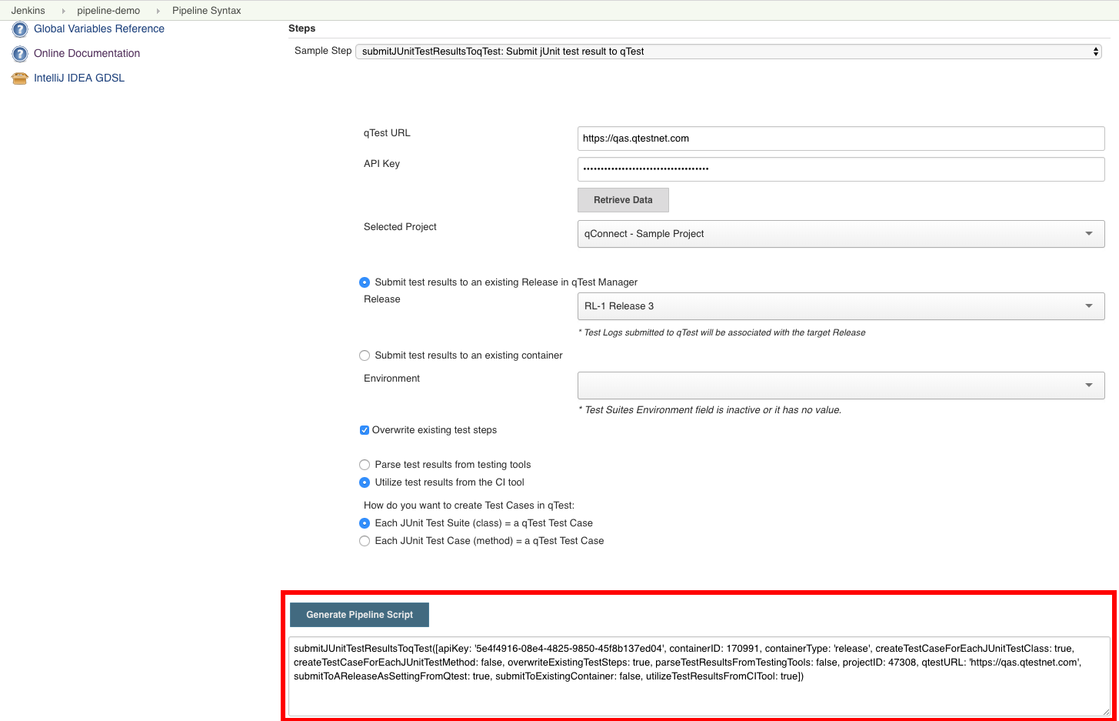Open the Sample Step dropdown
Image resolution: width=1119 pixels, height=721 pixels.
click(x=728, y=52)
